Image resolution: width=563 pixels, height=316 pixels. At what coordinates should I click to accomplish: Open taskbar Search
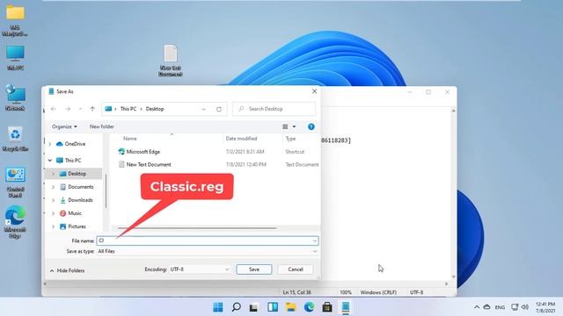(x=237, y=307)
